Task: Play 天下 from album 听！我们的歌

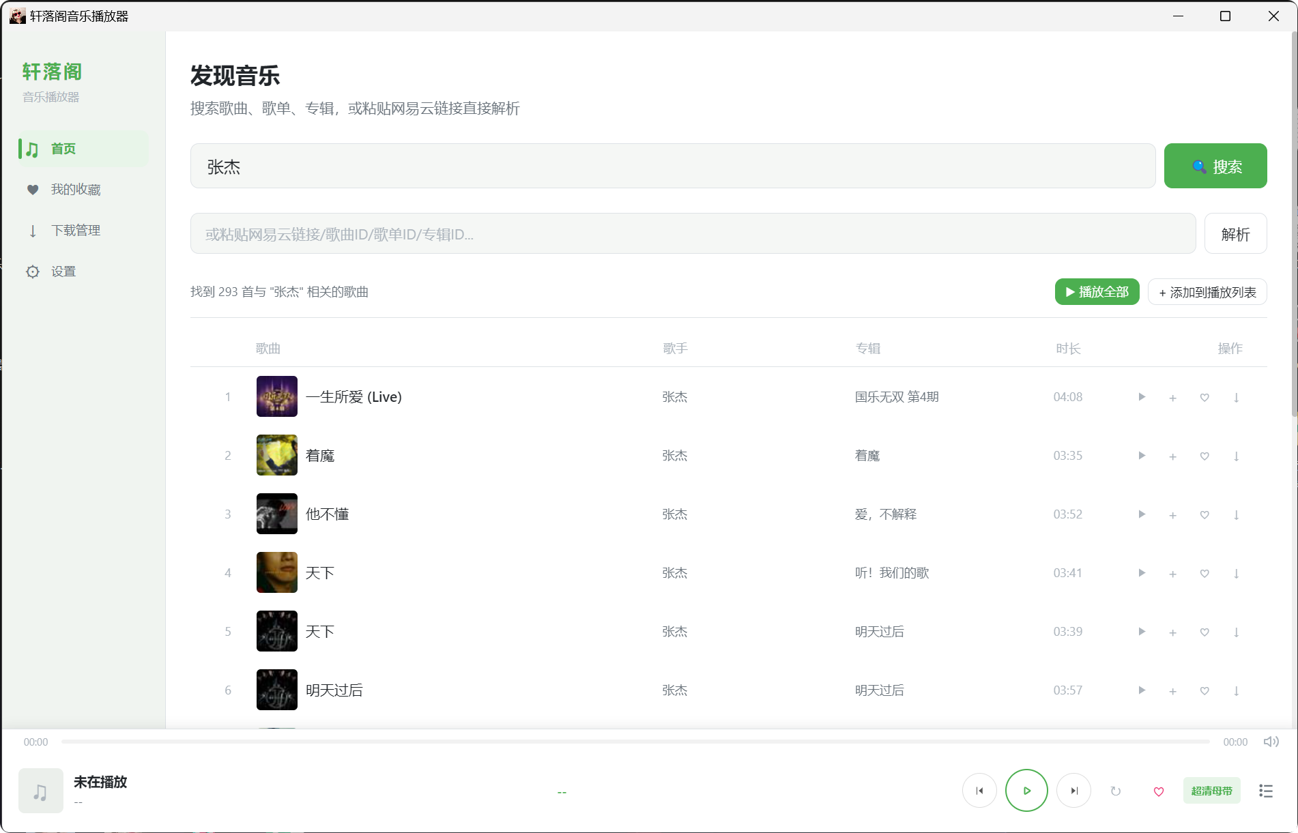Action: 1141,573
